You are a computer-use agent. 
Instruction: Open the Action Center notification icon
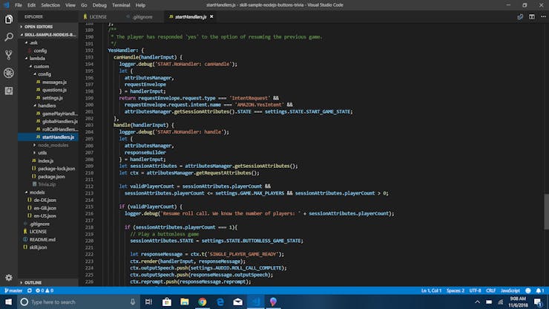pyautogui.click(x=538, y=302)
